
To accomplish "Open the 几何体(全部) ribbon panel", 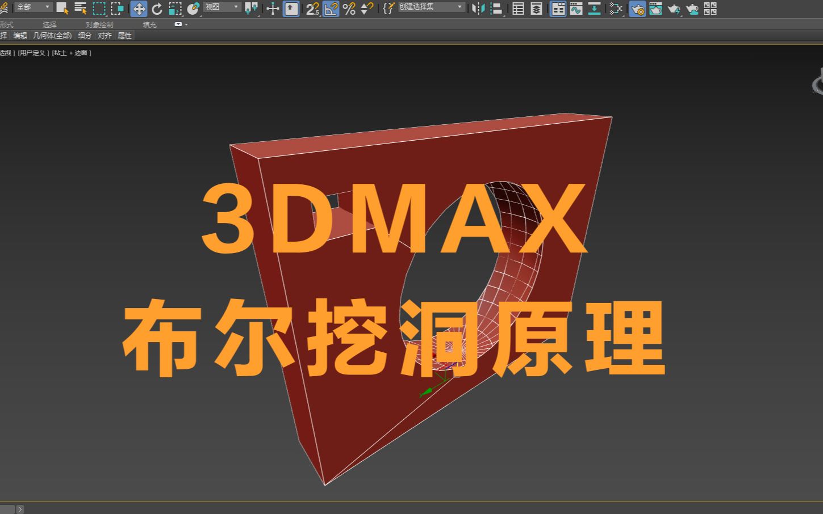I will pos(52,35).
